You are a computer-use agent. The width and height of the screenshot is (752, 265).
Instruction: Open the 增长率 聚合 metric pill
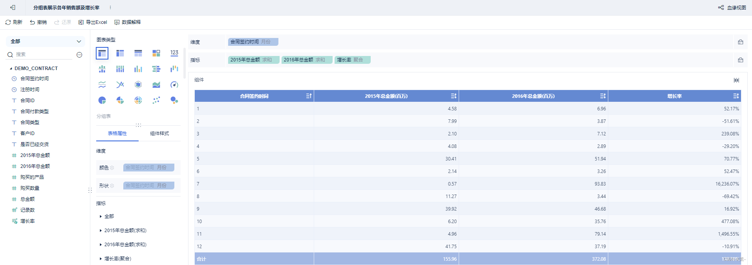[x=353, y=60]
